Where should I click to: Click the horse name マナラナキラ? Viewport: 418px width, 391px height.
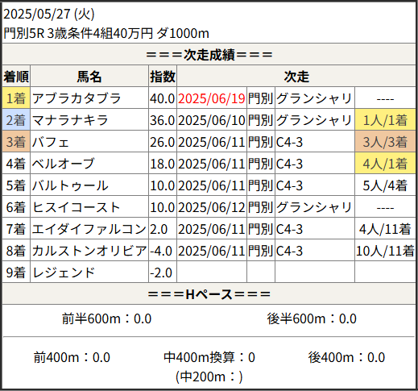pos(70,120)
